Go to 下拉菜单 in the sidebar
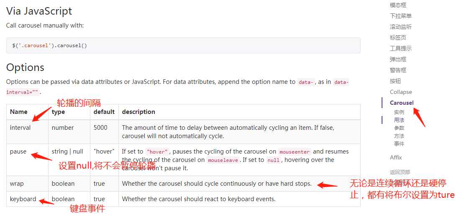Viewport: 459px width, 217px height. click(400, 16)
